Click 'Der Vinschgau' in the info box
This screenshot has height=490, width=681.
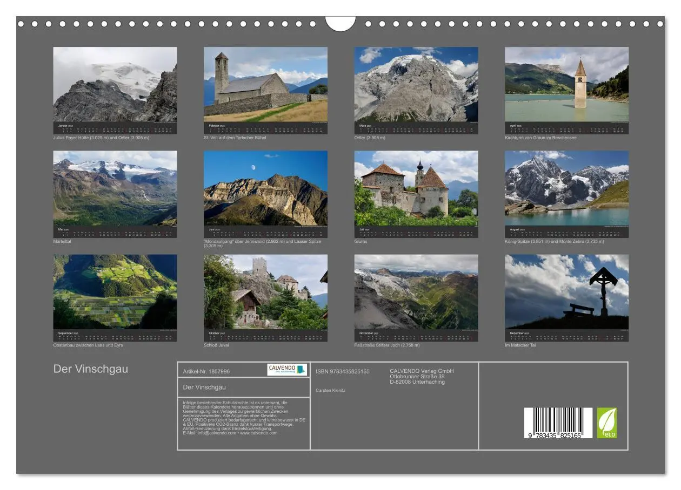204,387
